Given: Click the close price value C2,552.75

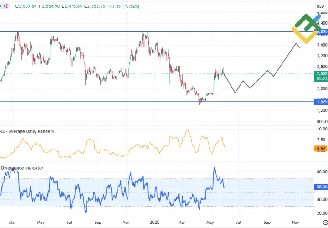Looking at the screenshot, I should (95, 6).
